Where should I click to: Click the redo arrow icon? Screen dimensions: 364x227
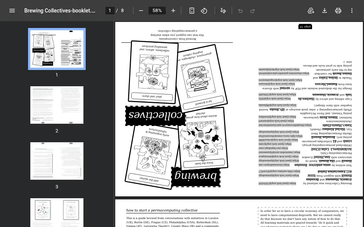pyautogui.click(x=253, y=11)
